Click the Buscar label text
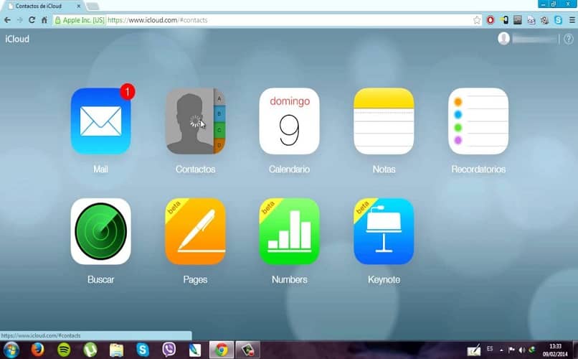The width and height of the screenshot is (578, 359). 100,279
